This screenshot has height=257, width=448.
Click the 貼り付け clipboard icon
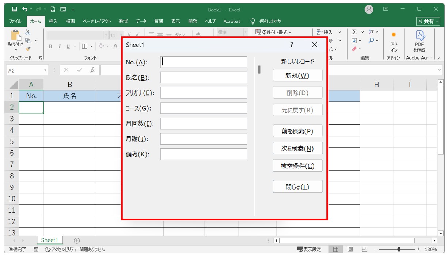(x=15, y=36)
